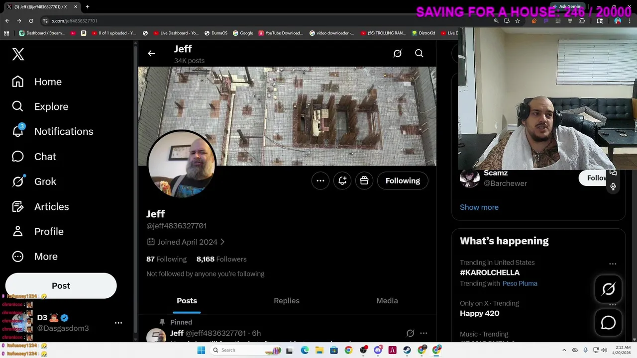Image resolution: width=637 pixels, height=358 pixels.
Task: Select the Posts tab
Action: click(x=187, y=301)
